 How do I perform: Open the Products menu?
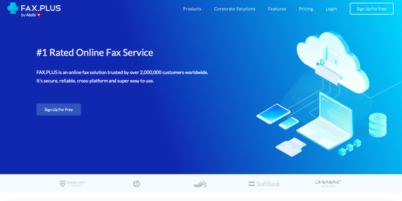tap(192, 9)
